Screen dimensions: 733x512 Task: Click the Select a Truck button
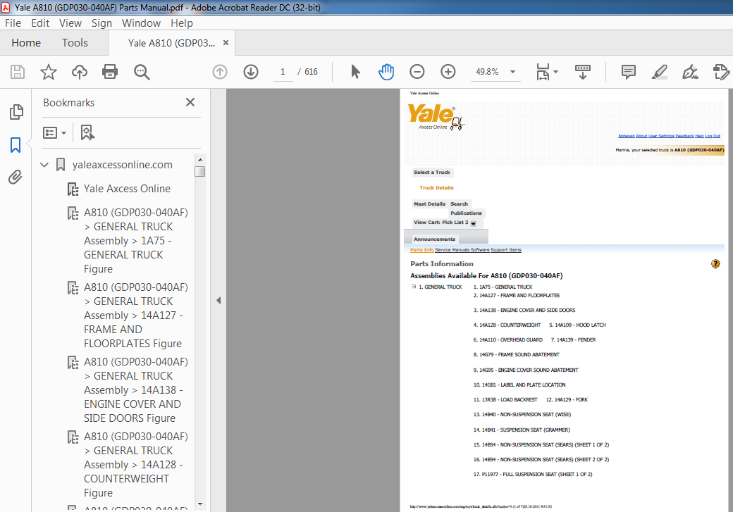click(x=432, y=173)
